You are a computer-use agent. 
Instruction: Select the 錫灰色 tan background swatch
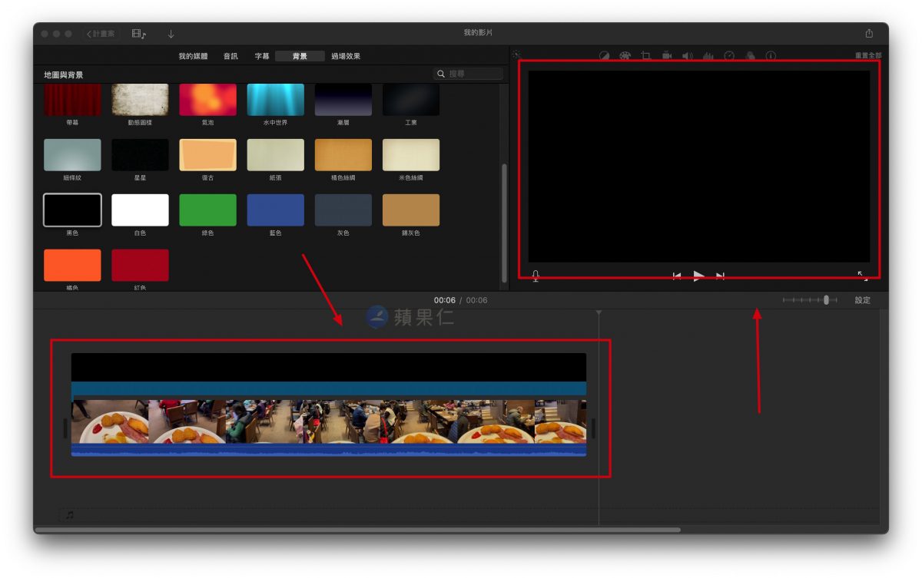point(411,210)
